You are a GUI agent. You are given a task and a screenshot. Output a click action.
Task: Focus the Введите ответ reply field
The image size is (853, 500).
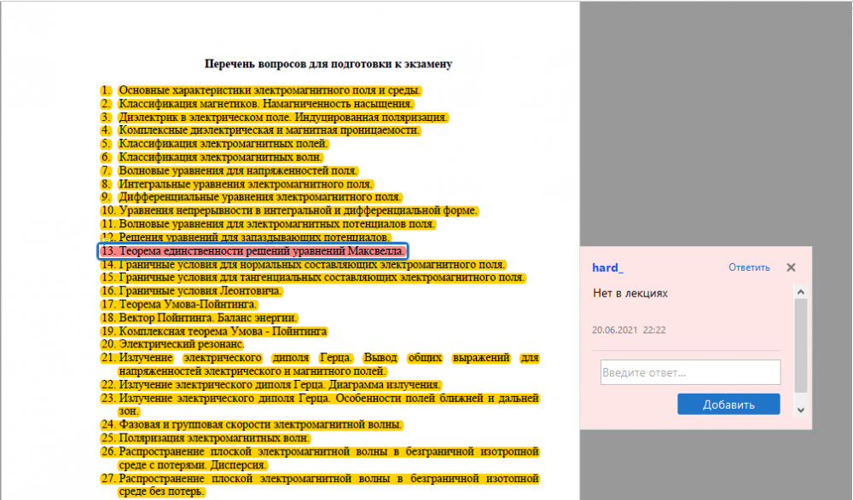[x=690, y=372]
